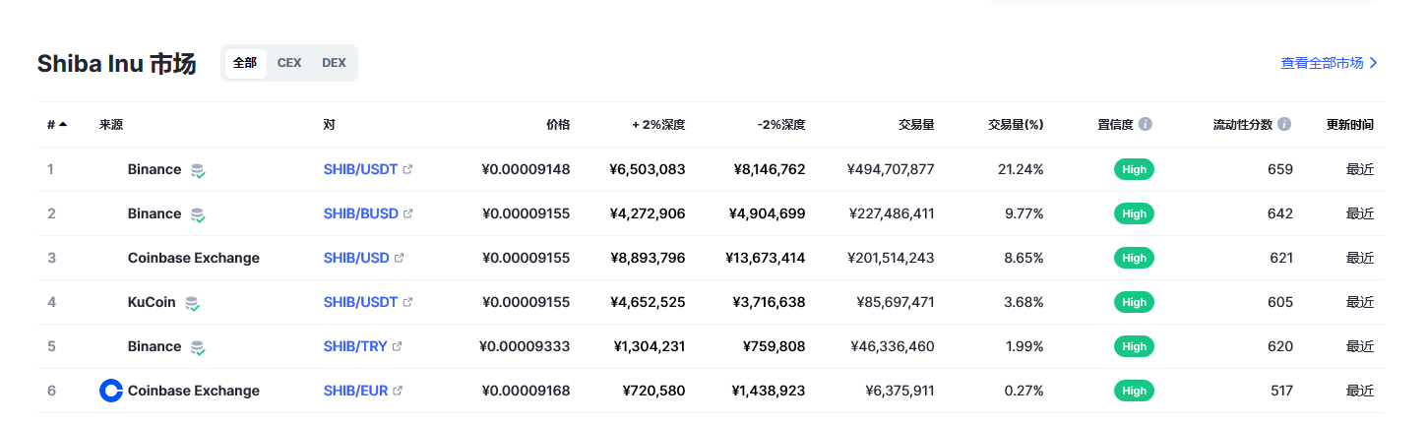
Task: Open the Binance exchange in row 1
Action: [x=155, y=169]
